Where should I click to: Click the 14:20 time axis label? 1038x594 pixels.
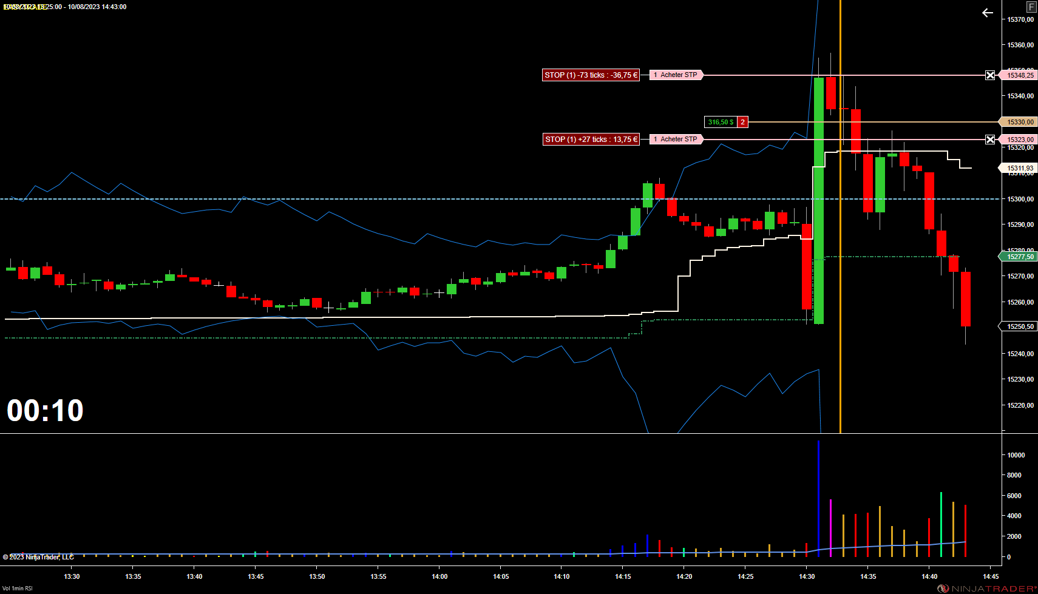684,576
